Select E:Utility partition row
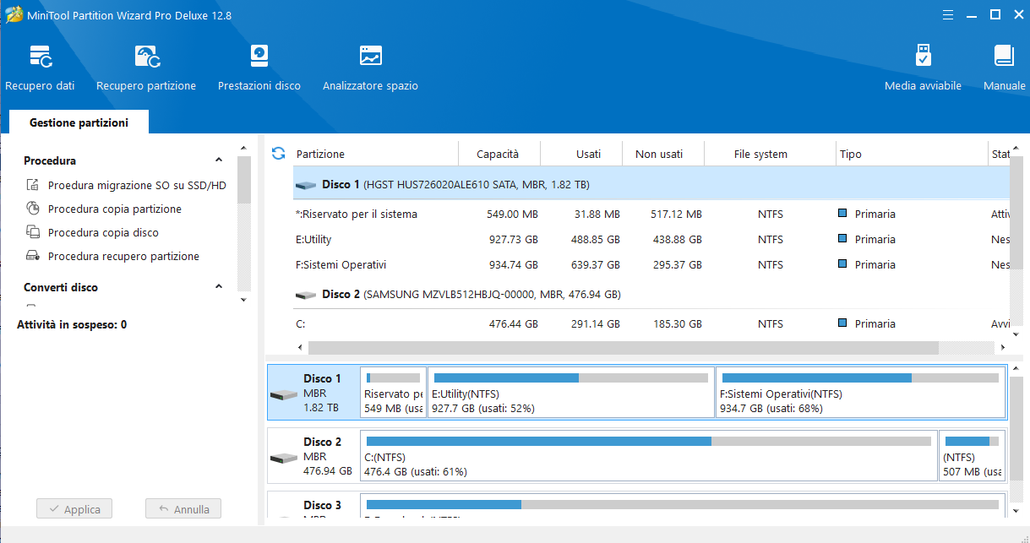 point(651,240)
